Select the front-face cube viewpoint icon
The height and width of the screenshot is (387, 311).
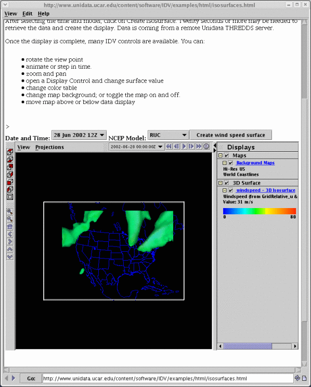point(10,182)
